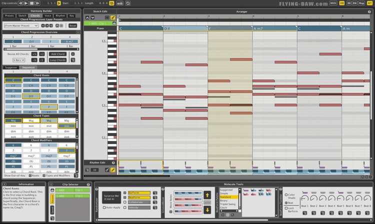The height and width of the screenshot is (224, 375).
Task: Click the Clip Selector help icon
Action: click(x=88, y=184)
